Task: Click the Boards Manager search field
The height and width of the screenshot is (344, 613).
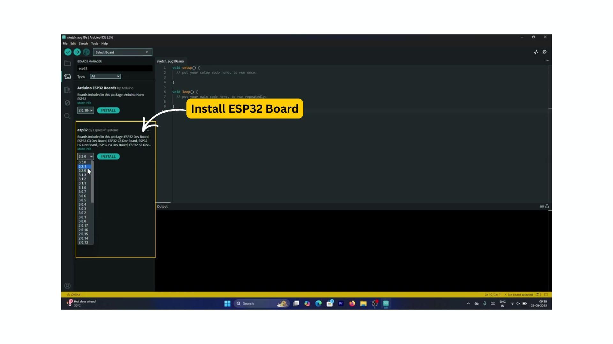Action: [x=115, y=68]
